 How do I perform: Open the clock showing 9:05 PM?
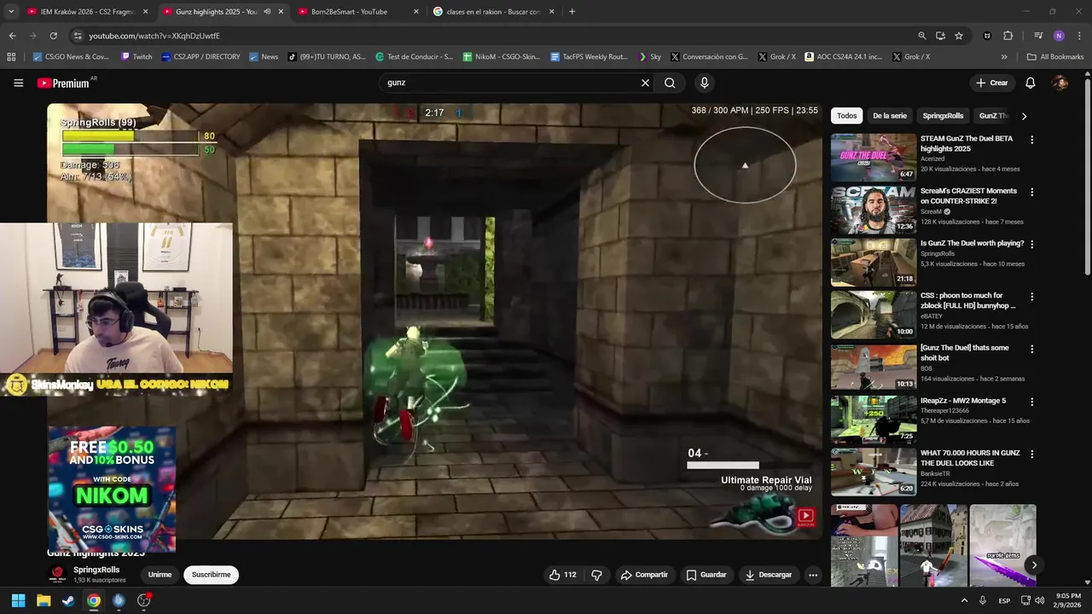click(x=1067, y=600)
